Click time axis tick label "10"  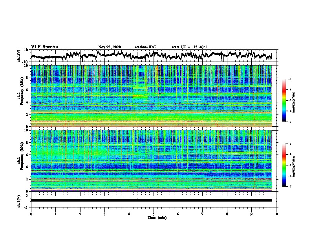pos(276,214)
